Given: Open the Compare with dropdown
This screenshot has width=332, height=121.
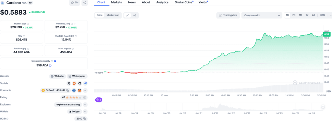Looking at the screenshot, I should (x=262, y=15).
